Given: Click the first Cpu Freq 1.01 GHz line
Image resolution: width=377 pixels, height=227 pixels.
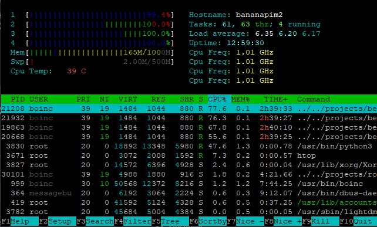Looking at the screenshot, I should click(231, 52).
